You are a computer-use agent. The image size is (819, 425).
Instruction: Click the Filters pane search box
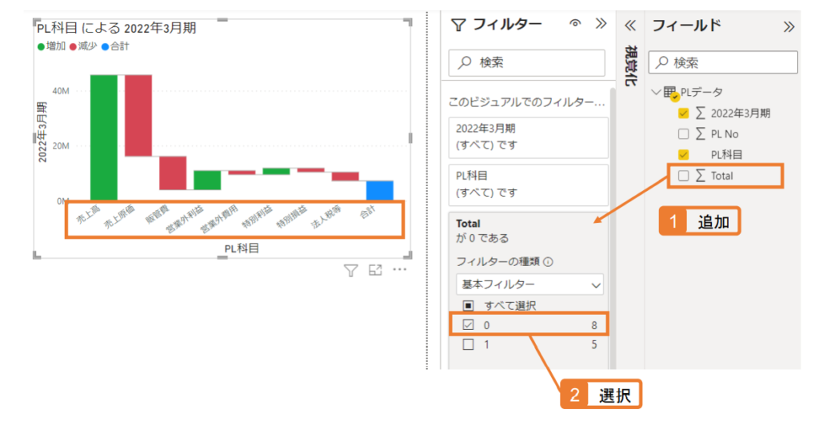(x=526, y=62)
